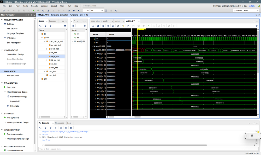Expand the result[15:0] signal in waveform
The width and height of the screenshot is (261, 155).
pos(92,46)
